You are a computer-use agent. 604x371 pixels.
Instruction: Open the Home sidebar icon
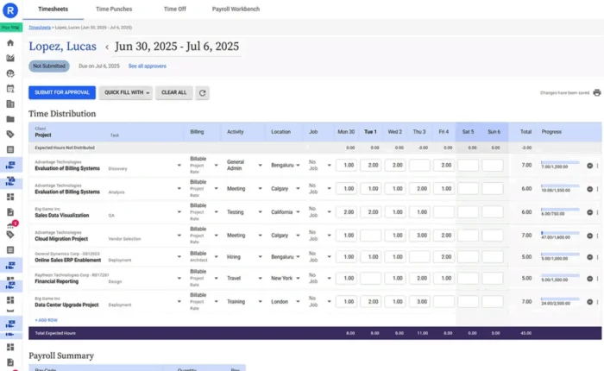tap(10, 43)
